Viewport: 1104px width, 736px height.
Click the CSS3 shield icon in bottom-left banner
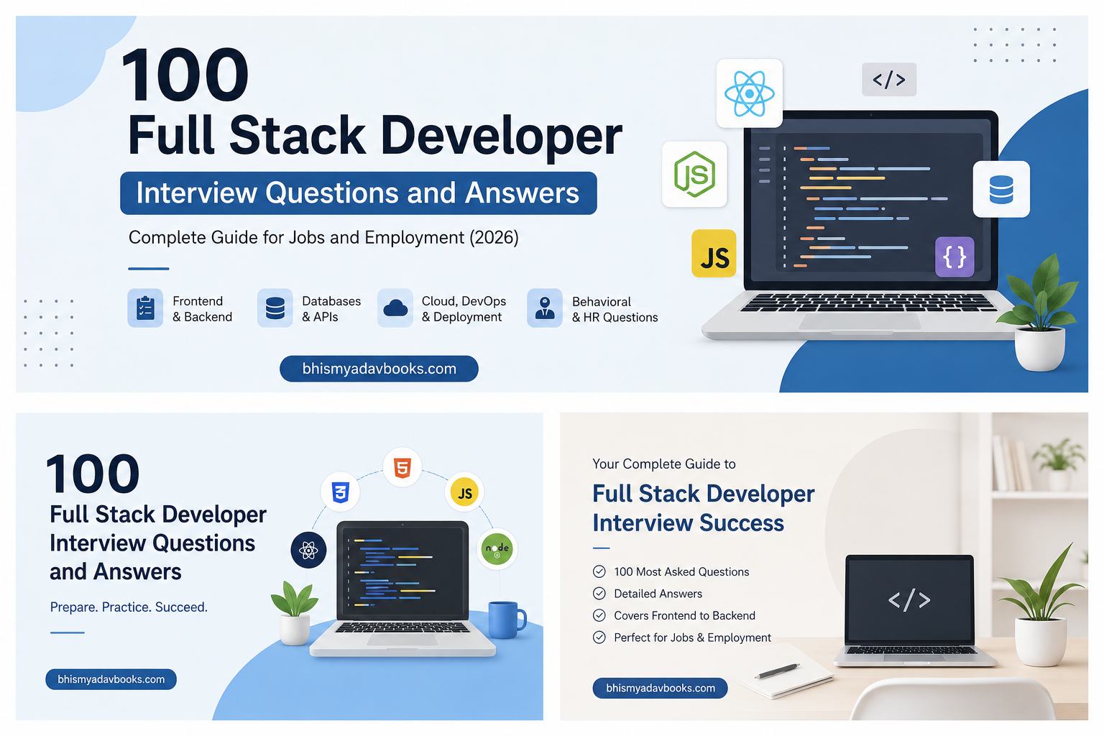tap(340, 492)
